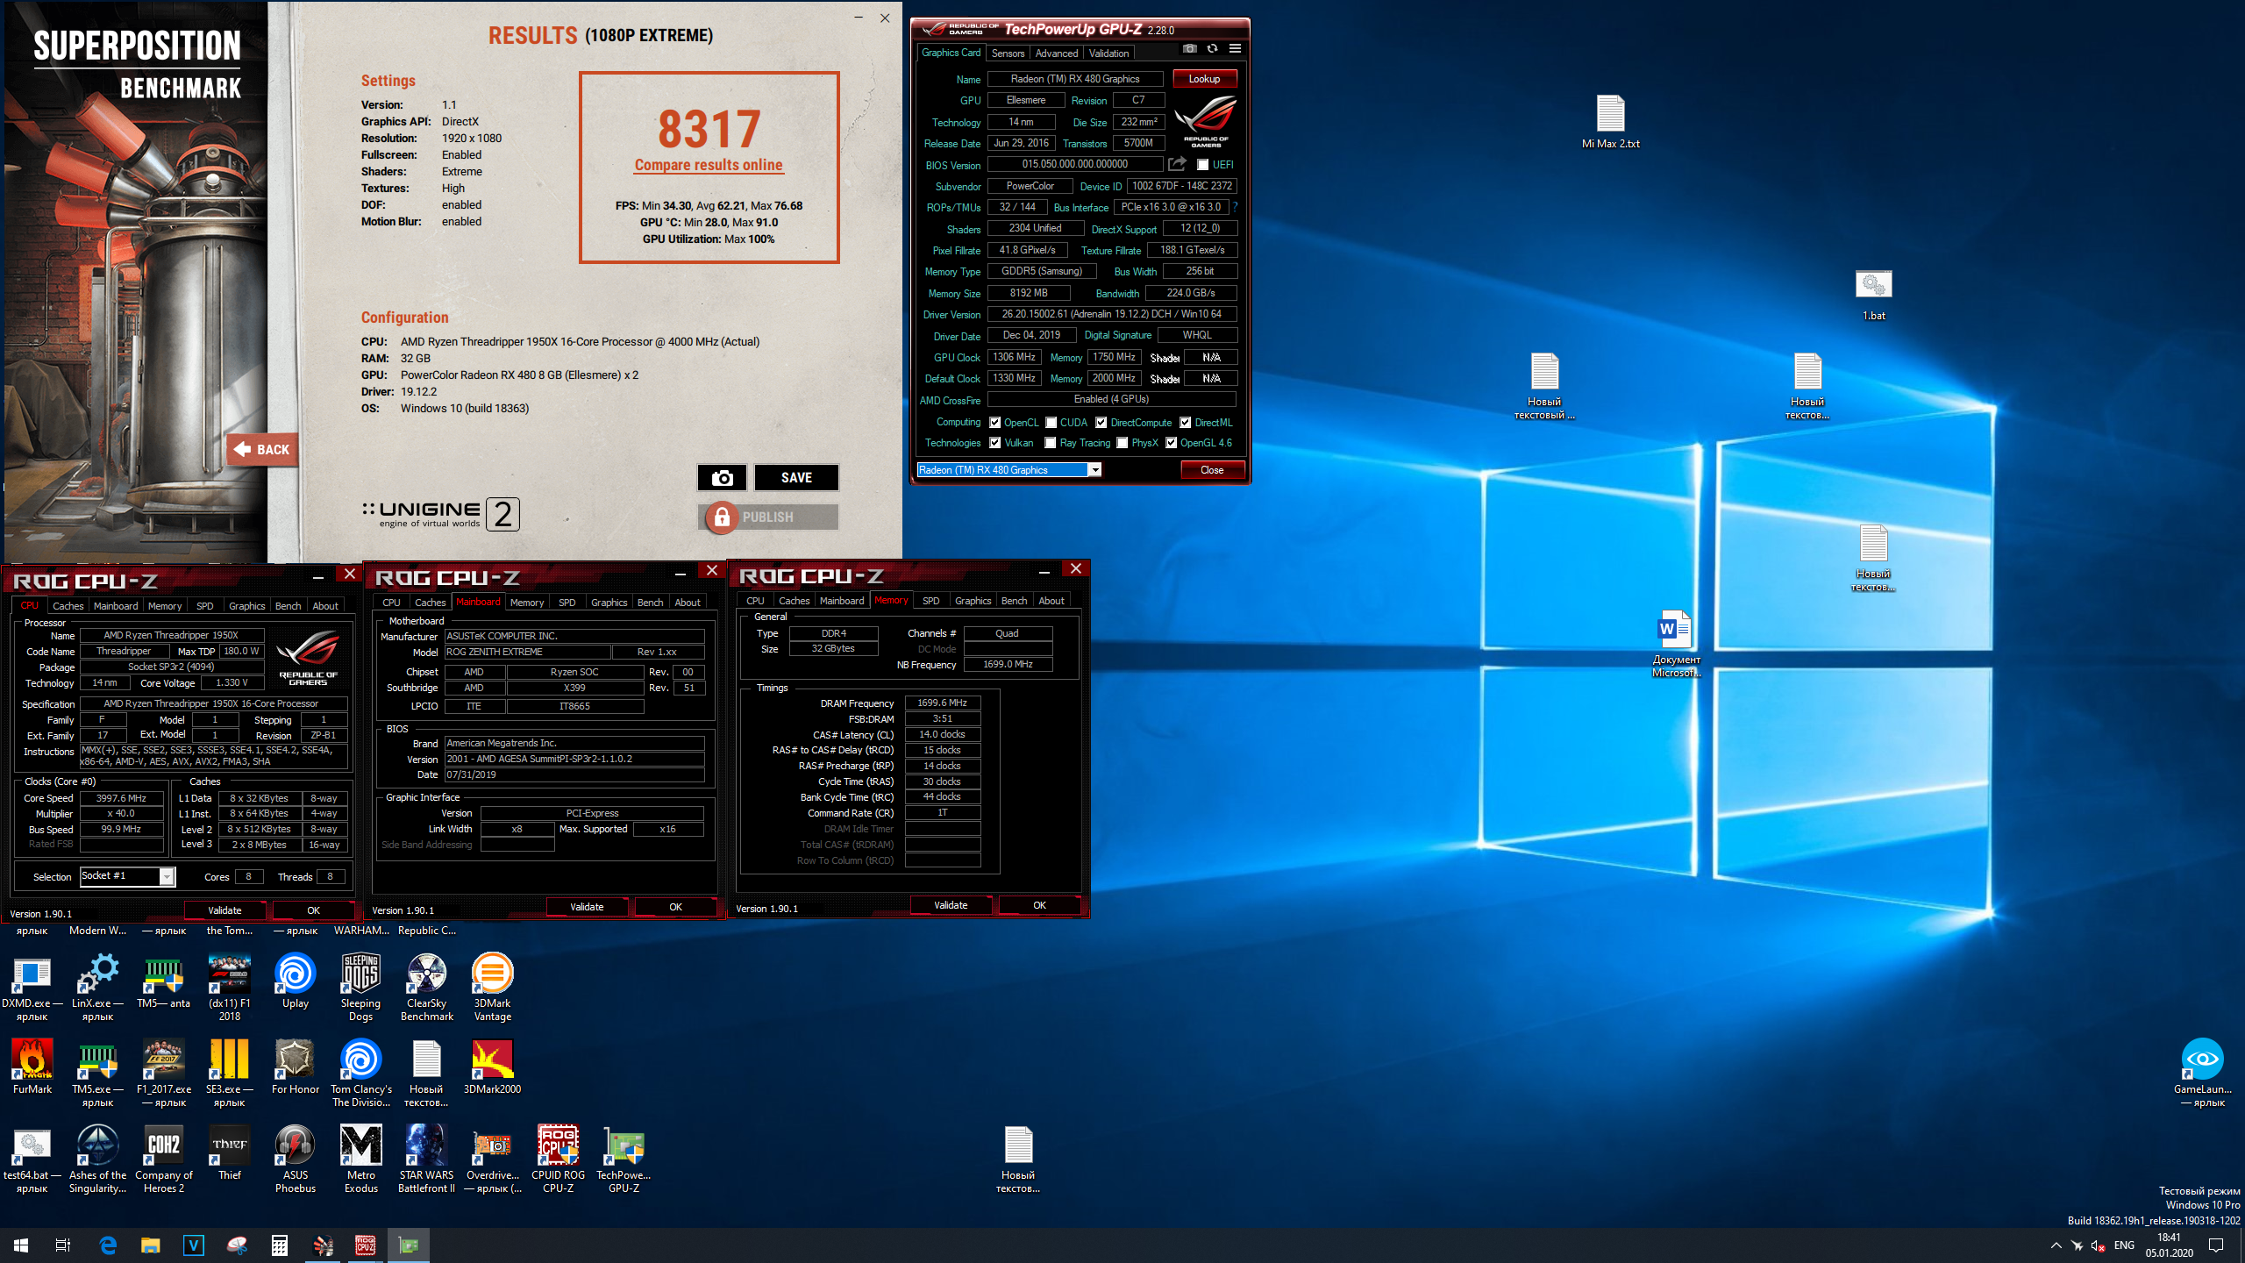The width and height of the screenshot is (2245, 1263).
Task: Switch the ENG input language indicator
Action: (2125, 1245)
